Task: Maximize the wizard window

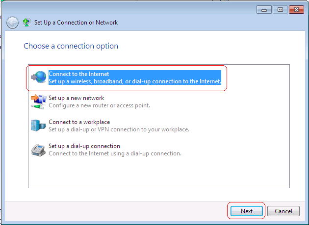Action: (281, 9)
